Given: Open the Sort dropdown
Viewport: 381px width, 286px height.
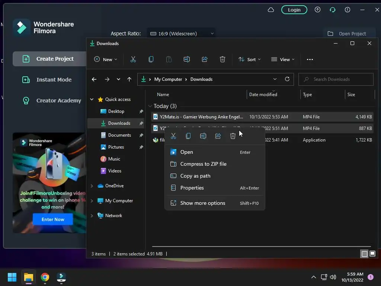Looking at the screenshot, I should (x=250, y=59).
